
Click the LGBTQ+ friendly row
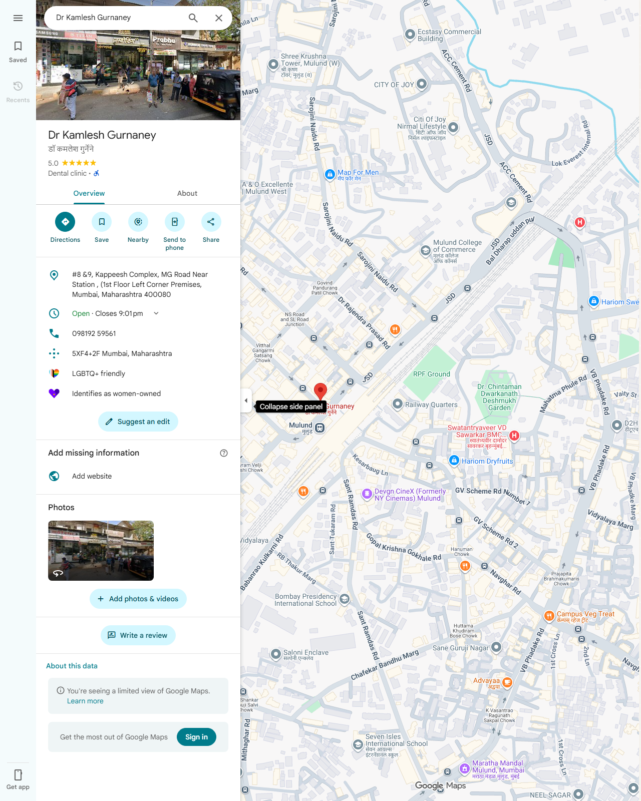point(138,373)
